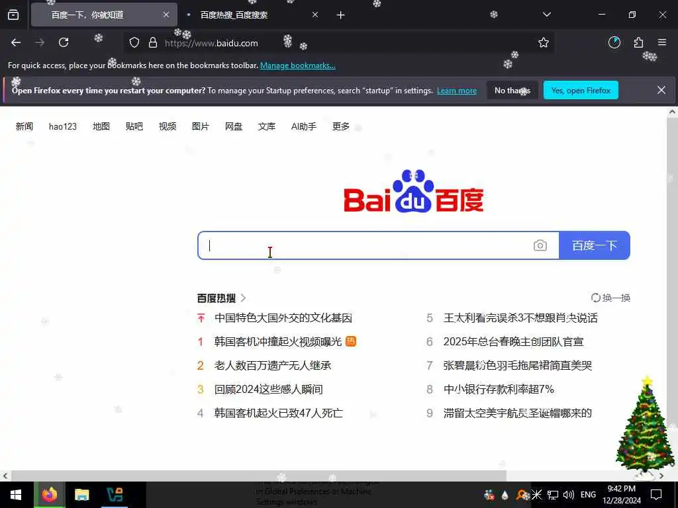Viewport: 678px width, 508px height.
Task: Open 中国特色大国外交的文化基因 headline
Action: 283,318
